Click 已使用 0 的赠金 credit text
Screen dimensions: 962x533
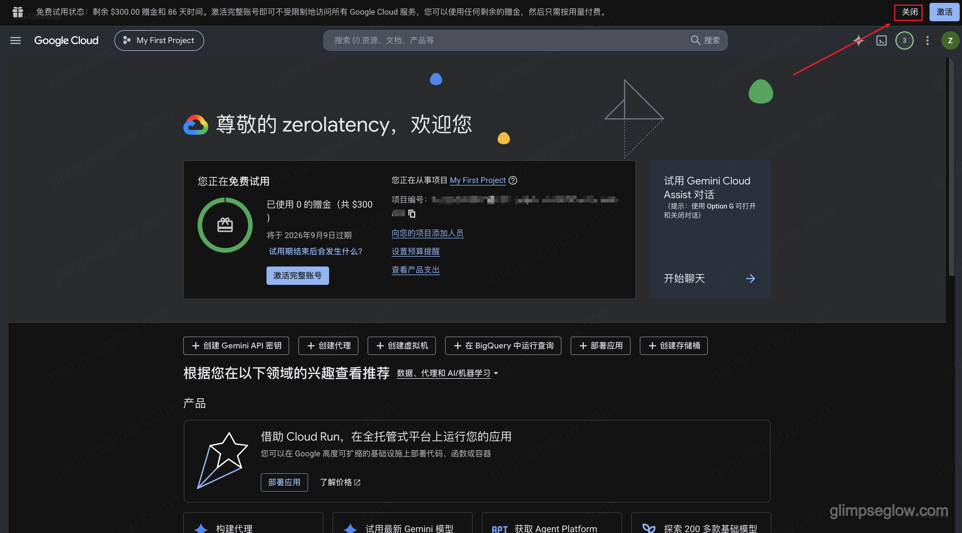coord(319,211)
